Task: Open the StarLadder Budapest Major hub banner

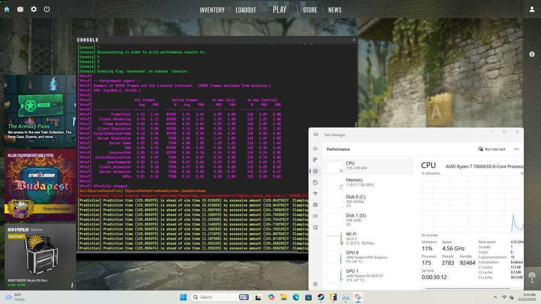Action: [x=40, y=185]
